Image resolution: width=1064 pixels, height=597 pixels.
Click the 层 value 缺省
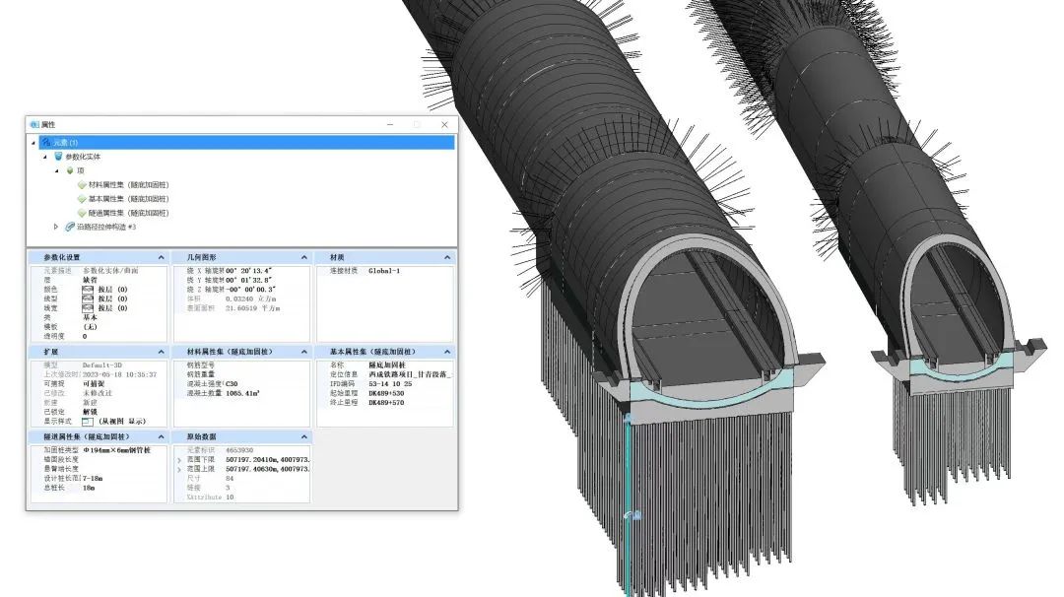pyautogui.click(x=90, y=280)
